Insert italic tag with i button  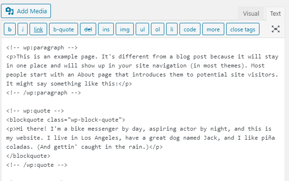pos(23,29)
